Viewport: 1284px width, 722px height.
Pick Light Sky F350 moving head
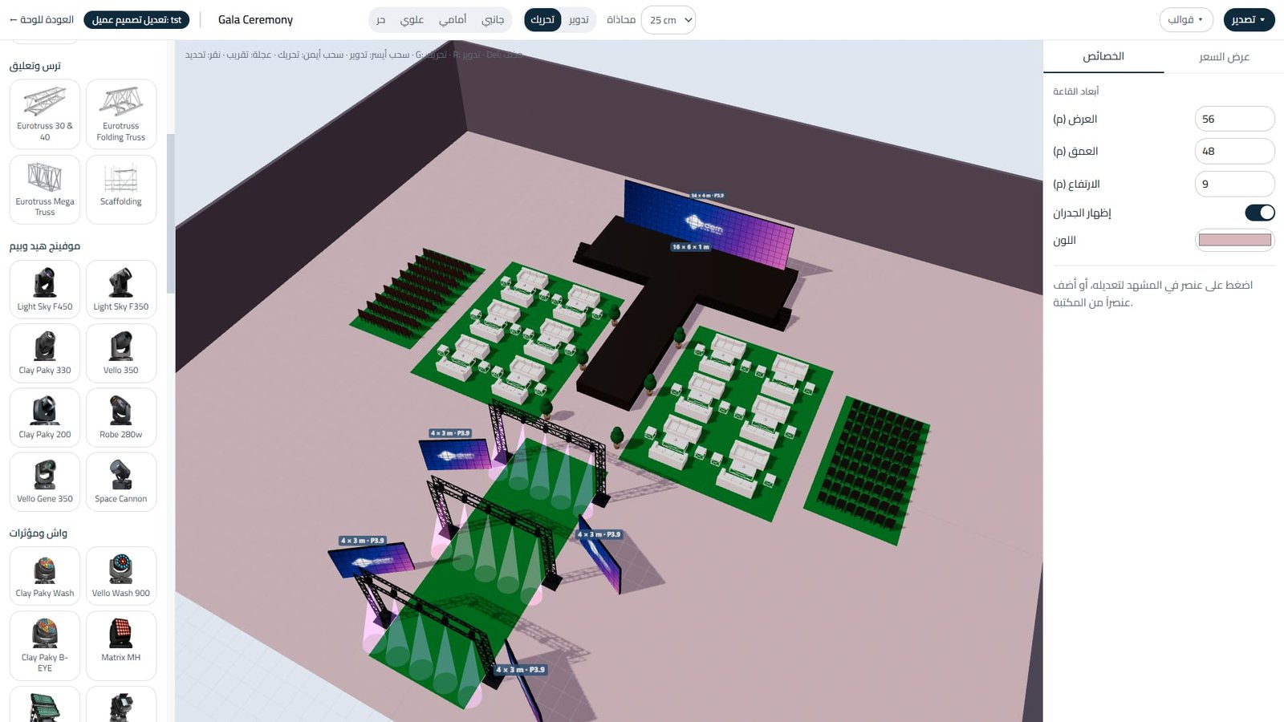[x=121, y=289]
